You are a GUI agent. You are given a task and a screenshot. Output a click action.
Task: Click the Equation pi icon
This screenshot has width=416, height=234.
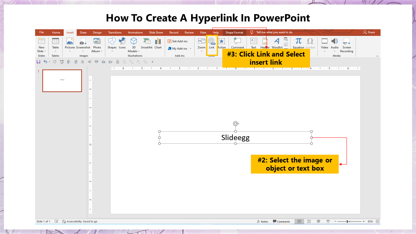pos(298,41)
